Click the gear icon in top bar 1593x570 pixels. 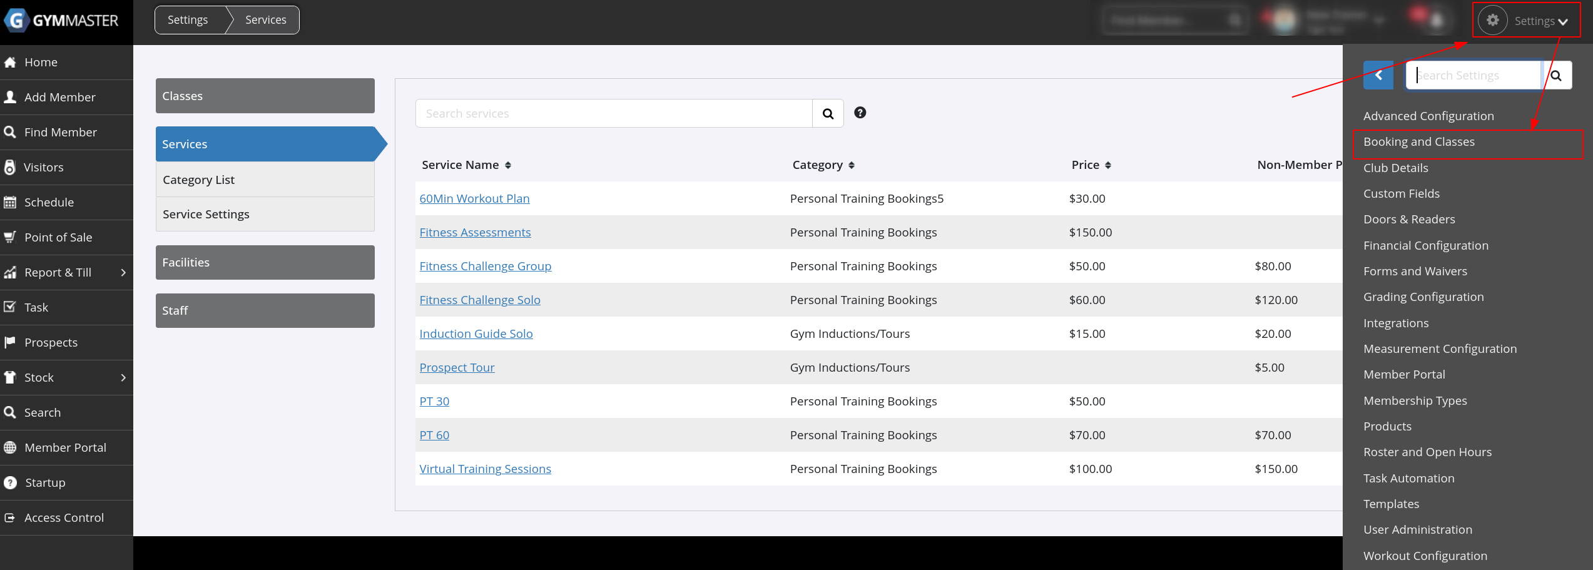tap(1492, 21)
